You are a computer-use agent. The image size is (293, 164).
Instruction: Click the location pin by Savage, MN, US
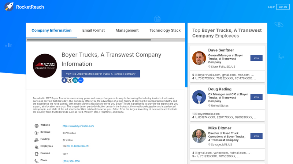(209, 144)
